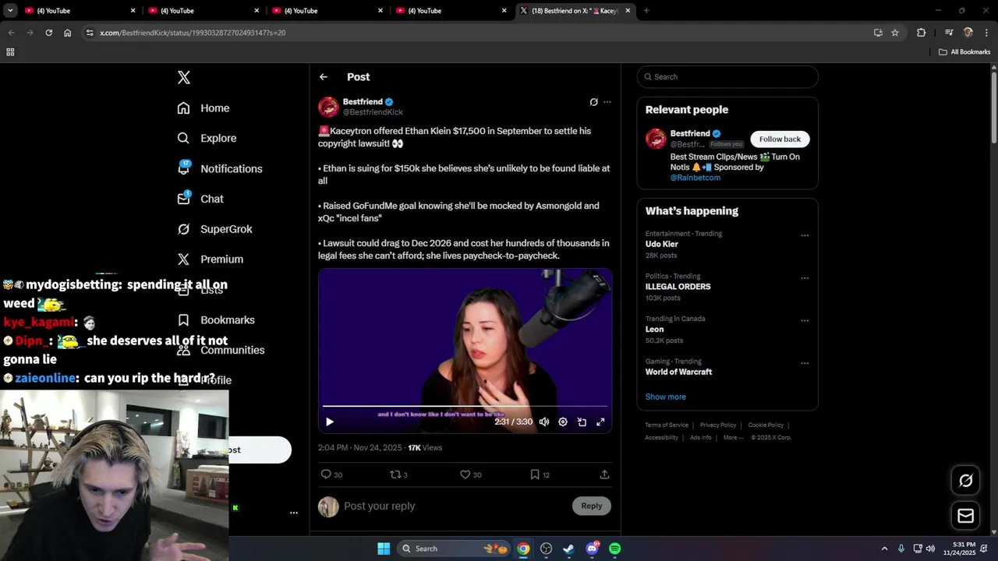The width and height of the screenshot is (998, 561).
Task: Open Chat in the X sidebar
Action: pos(200,199)
